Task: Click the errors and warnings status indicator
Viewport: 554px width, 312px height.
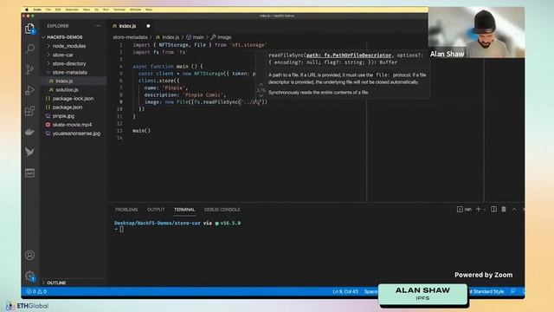Action: tap(36, 291)
